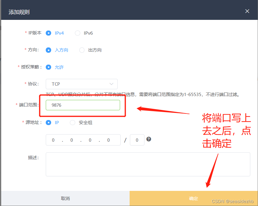Switch direction to 出方向
Viewport: 258px width, 206px height.
click(82, 50)
